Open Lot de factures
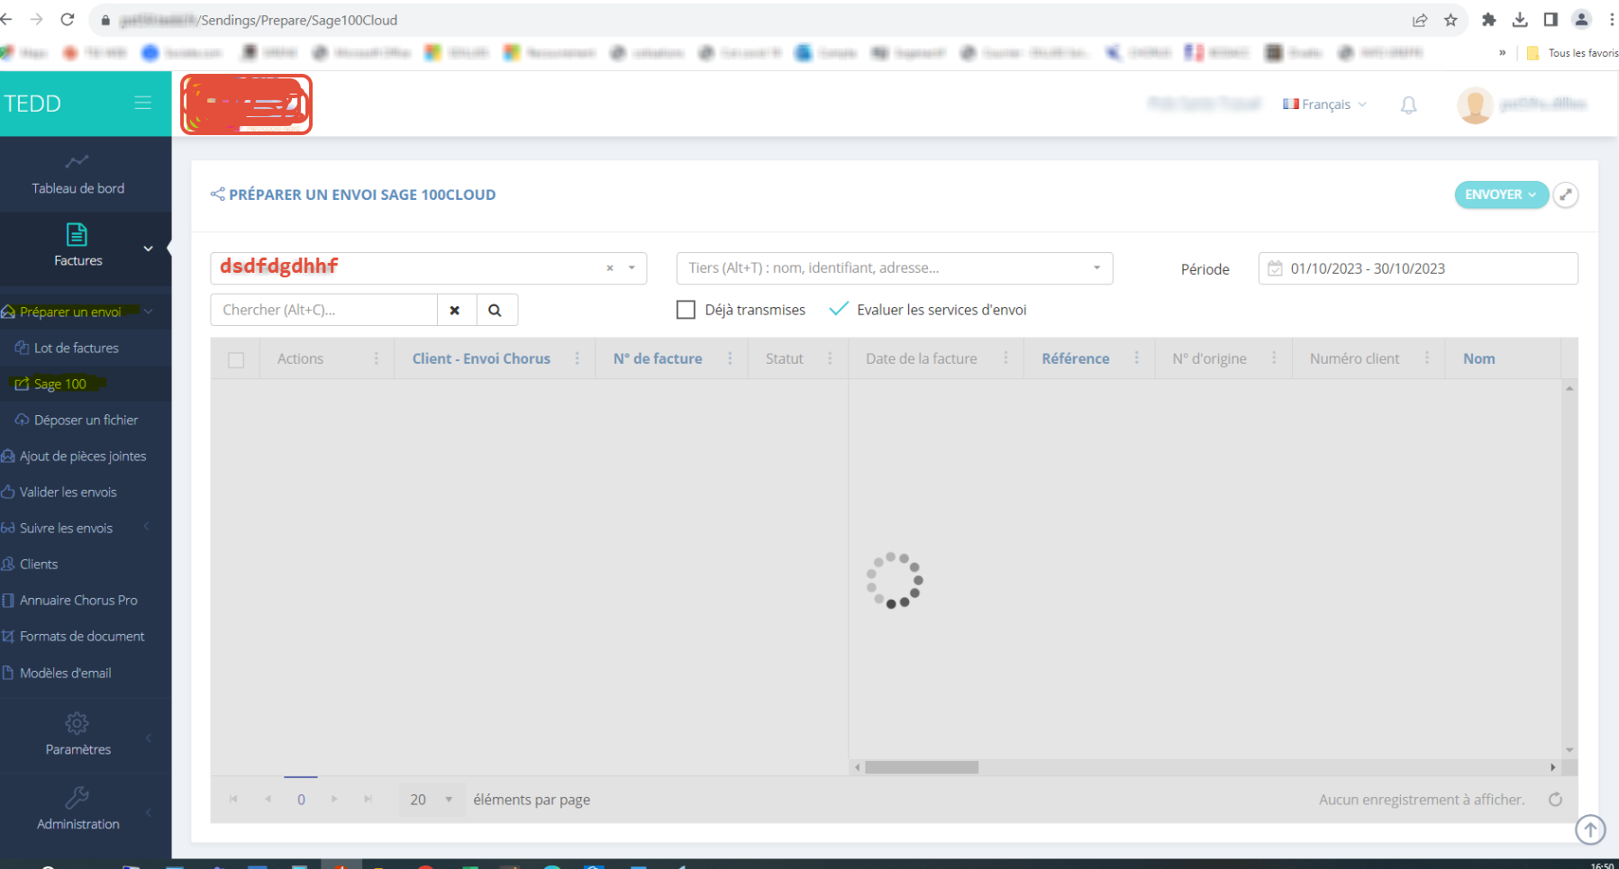The image size is (1619, 869). (77, 348)
